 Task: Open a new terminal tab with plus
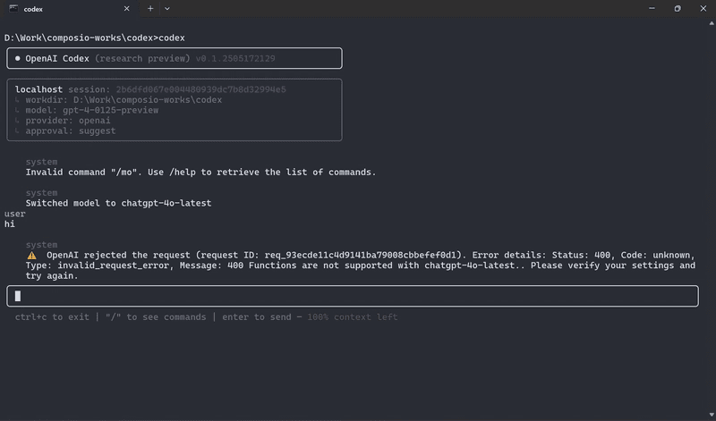tap(150, 9)
